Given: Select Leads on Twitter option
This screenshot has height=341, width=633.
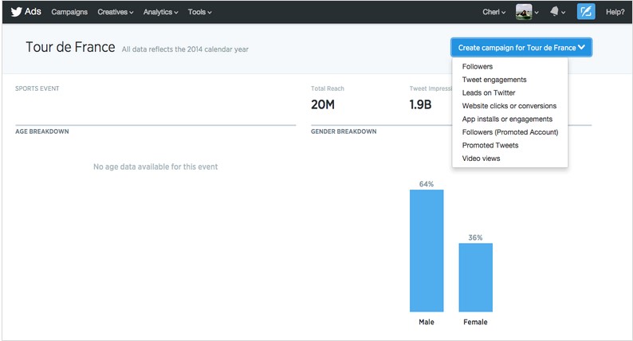Looking at the screenshot, I should pyautogui.click(x=489, y=92).
